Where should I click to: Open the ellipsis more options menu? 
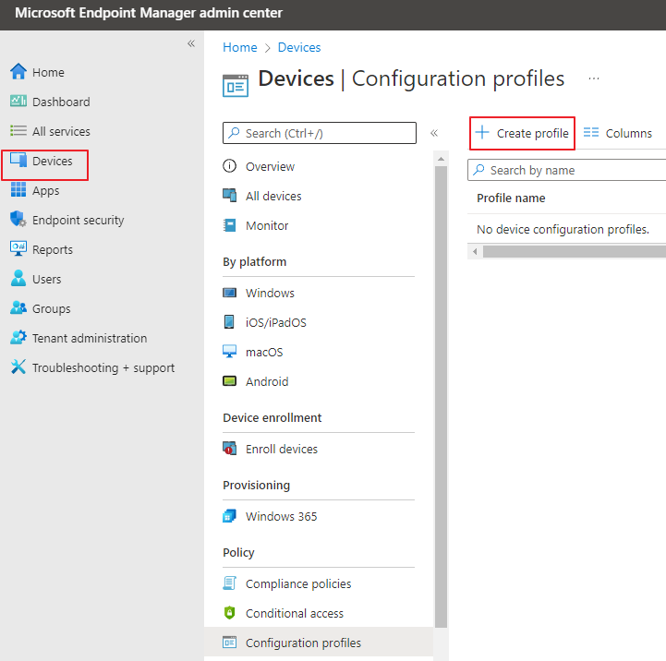(594, 78)
